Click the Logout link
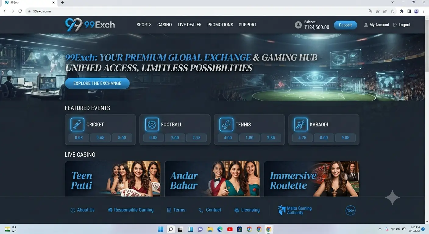The image size is (429, 234). [402, 25]
